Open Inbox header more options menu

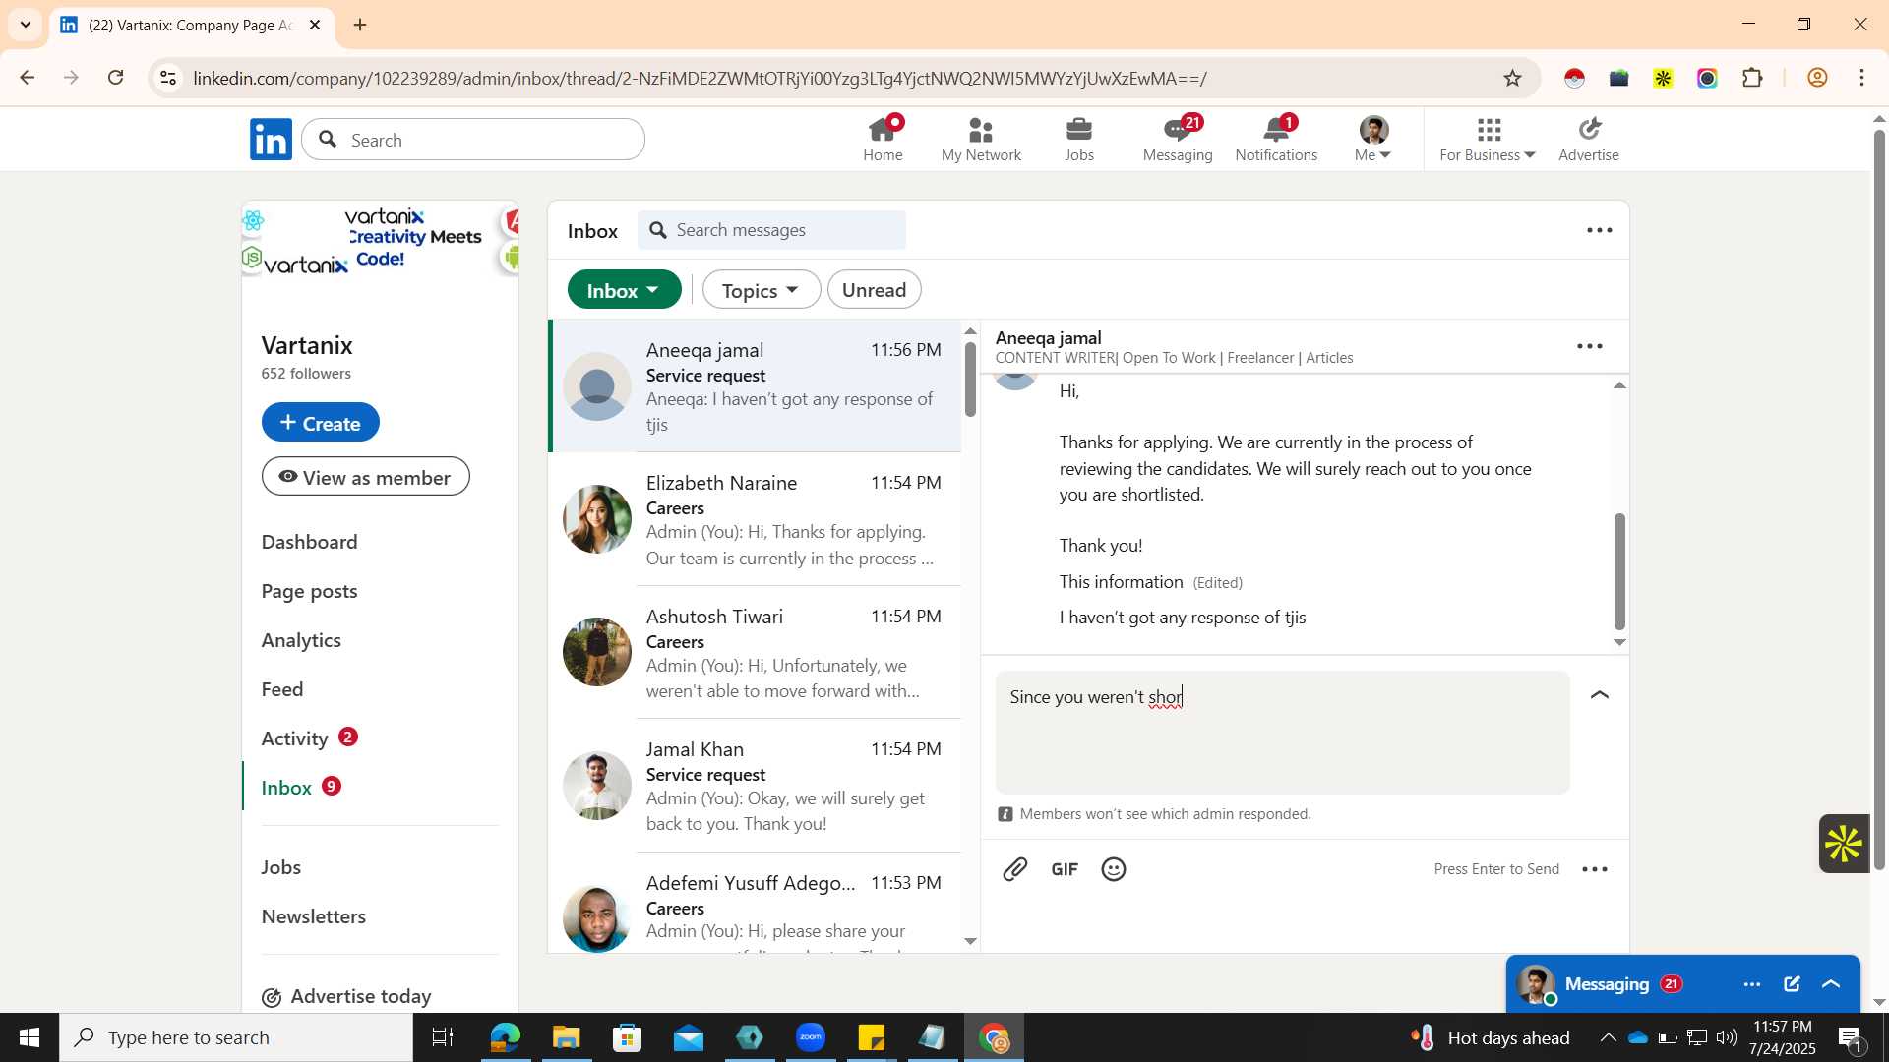coord(1600,231)
